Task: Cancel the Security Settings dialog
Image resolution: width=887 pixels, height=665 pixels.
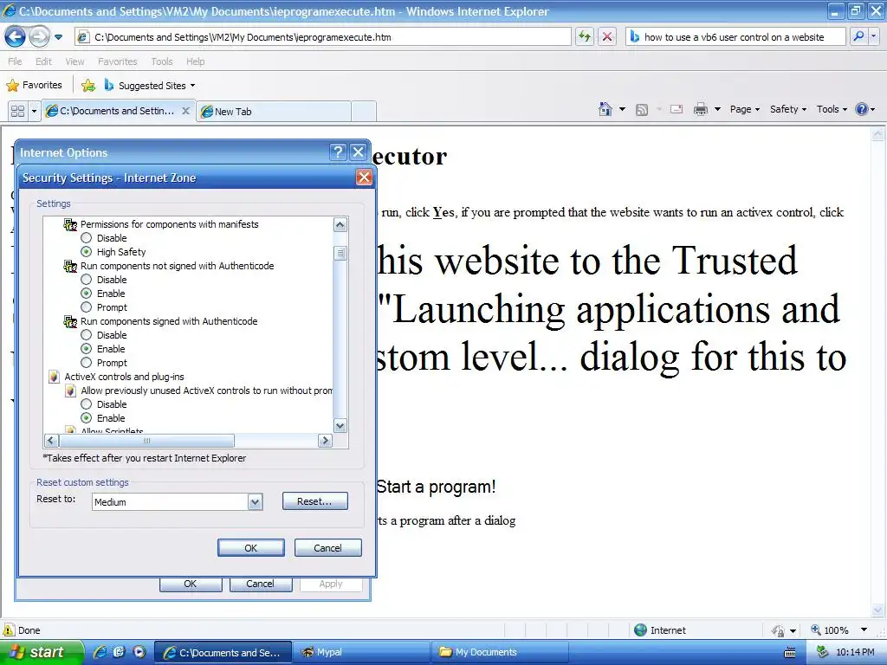Action: tap(327, 548)
